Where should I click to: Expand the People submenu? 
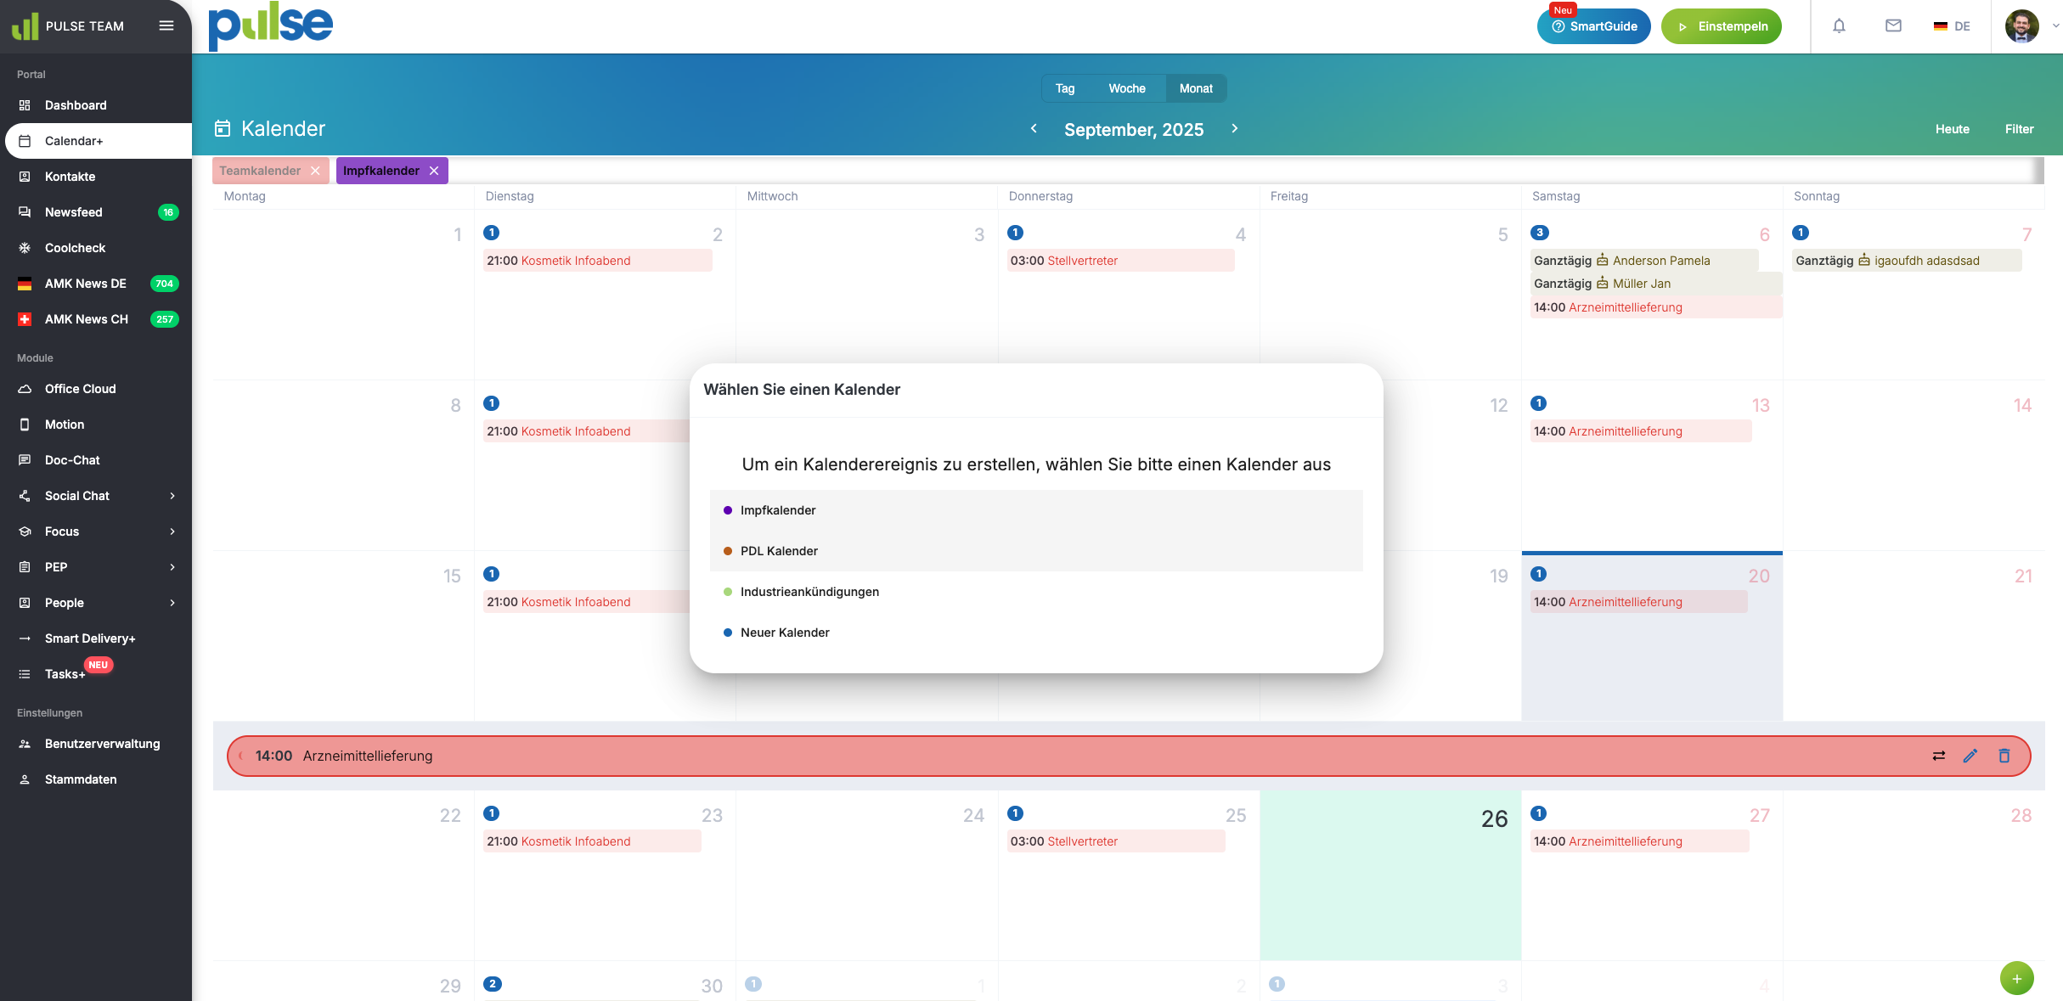tap(172, 603)
